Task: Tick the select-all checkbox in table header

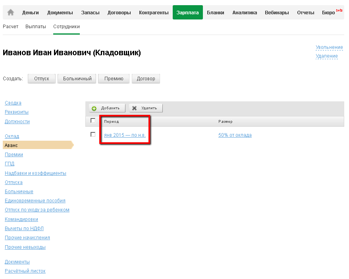Action: point(93,120)
